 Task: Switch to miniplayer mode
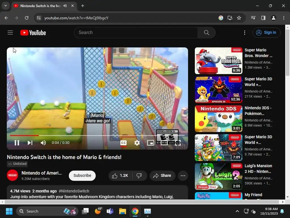pos(151,143)
